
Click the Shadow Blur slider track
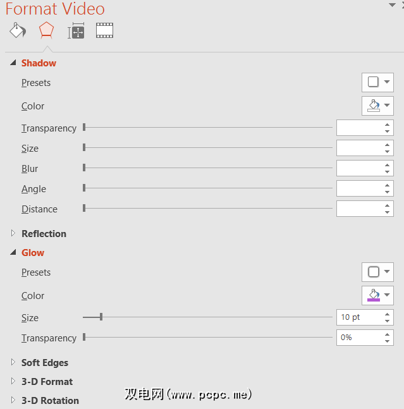point(209,168)
